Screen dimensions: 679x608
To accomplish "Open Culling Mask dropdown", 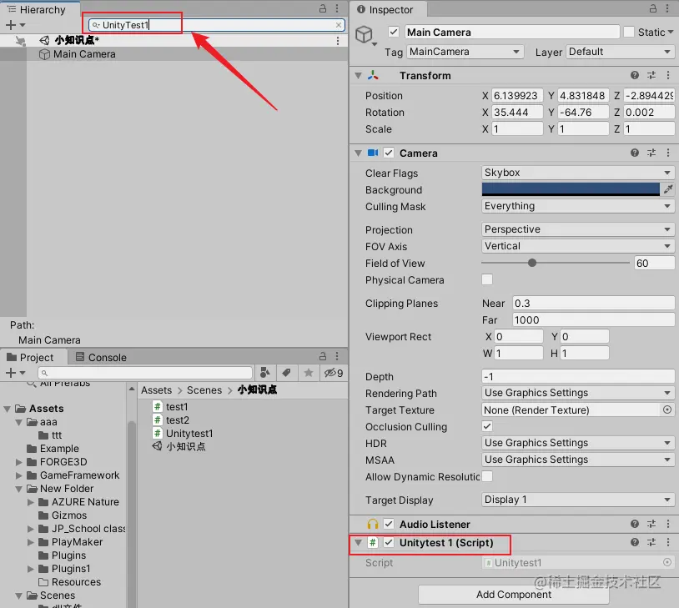I will coord(578,206).
